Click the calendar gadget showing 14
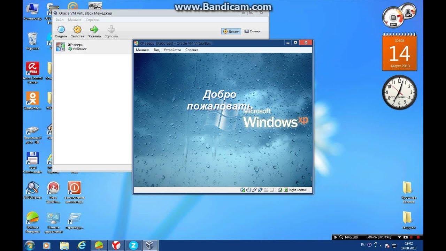Viewport: 446px width, 251px height. 399,52
